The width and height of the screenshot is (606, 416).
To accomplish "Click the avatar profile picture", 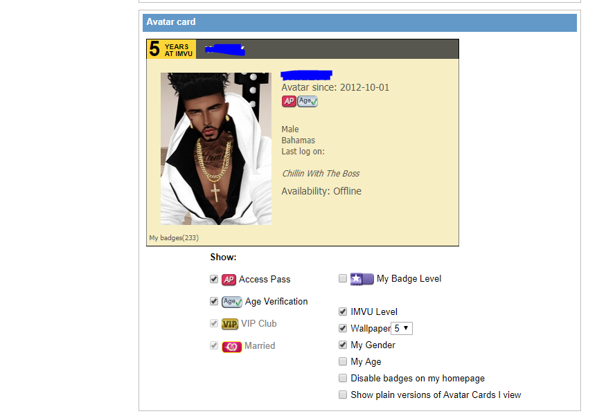I will tap(215, 149).
